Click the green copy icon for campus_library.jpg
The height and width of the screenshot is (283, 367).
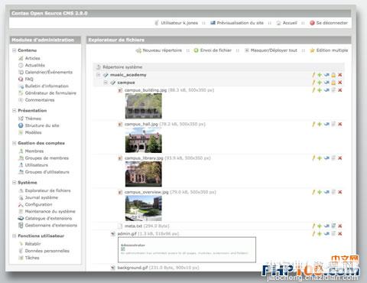[x=320, y=158]
